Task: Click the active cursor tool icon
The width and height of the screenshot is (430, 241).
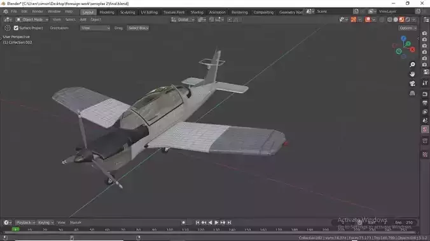Action: pyautogui.click(x=8, y=28)
